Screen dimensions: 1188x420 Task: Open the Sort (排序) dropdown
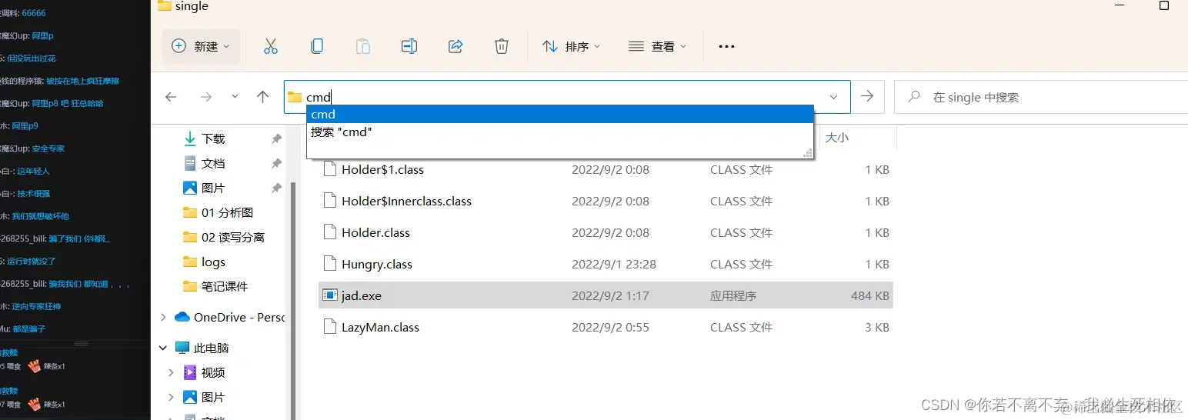click(x=571, y=46)
